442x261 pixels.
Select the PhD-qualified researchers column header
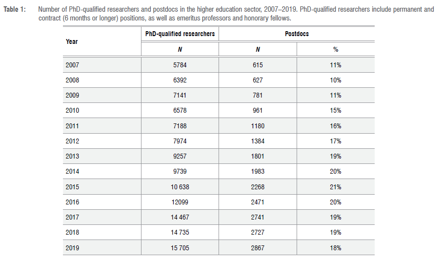[x=180, y=34]
